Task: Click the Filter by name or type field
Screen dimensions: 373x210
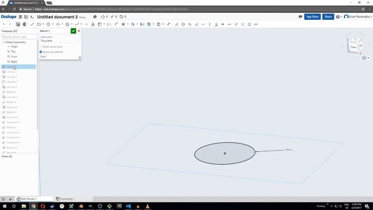Action: 19,37
